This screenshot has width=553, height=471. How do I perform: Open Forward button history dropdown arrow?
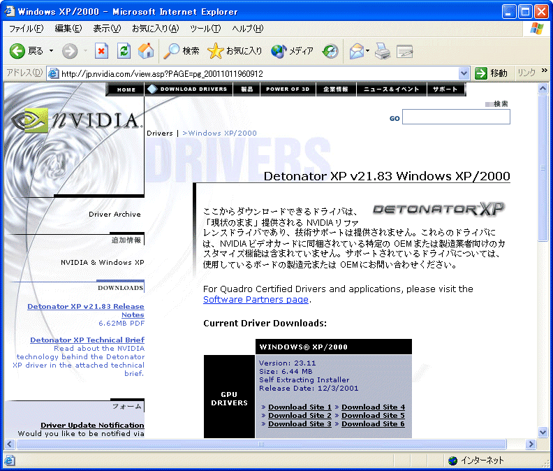(x=85, y=51)
